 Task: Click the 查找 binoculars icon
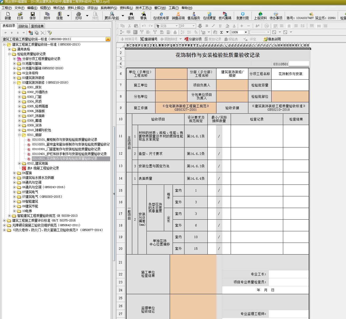(131, 16)
